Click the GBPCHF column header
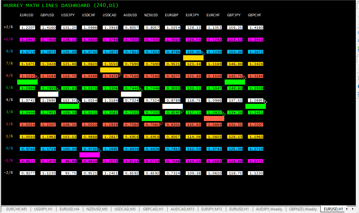 click(255, 15)
